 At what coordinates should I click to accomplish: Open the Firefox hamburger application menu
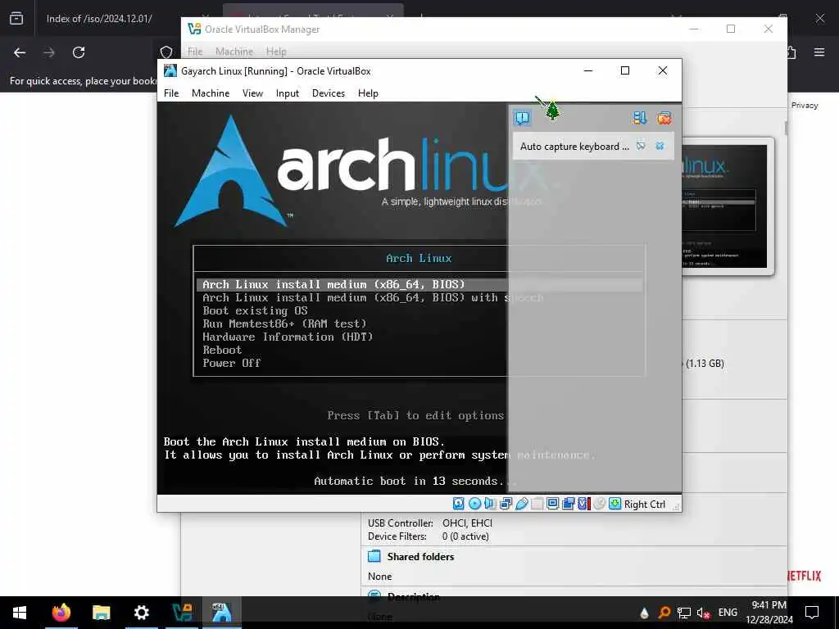[819, 52]
